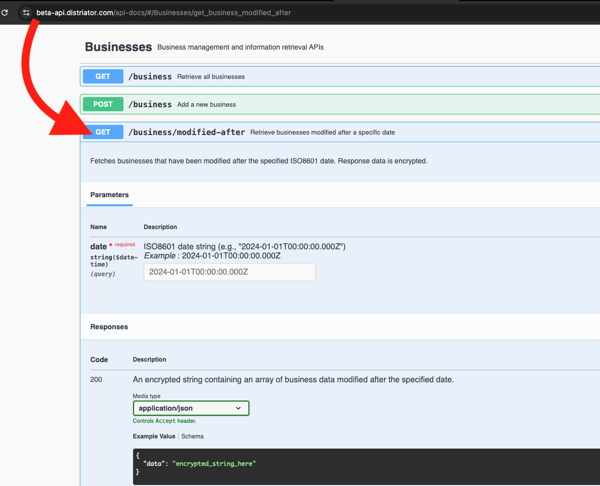Click the Example 2024-01-01T00:00:00.000Z text
600x486 pixels.
[212, 256]
